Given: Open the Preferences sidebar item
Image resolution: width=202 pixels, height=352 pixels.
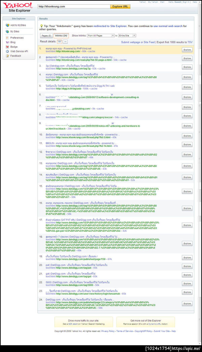Looking at the screenshot, I should [17, 38].
